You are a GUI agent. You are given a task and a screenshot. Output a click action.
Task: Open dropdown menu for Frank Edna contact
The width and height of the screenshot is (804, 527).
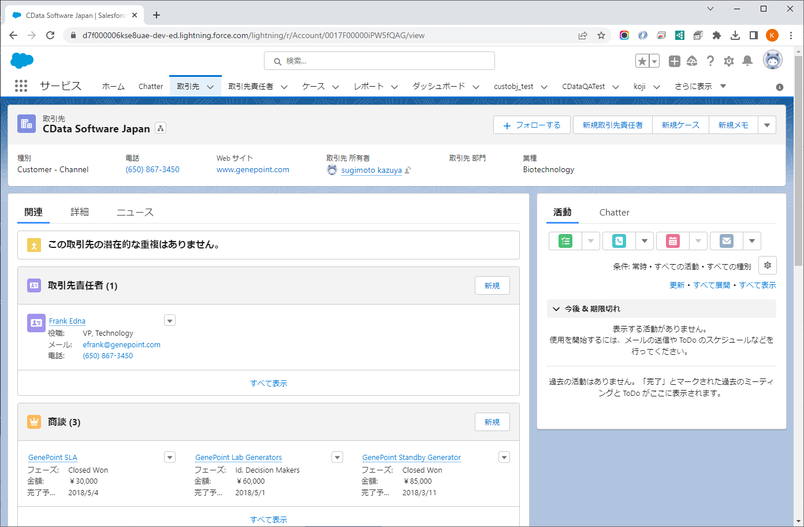point(170,321)
